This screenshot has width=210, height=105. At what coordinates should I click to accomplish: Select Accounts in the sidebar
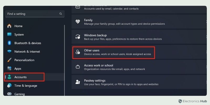pyautogui.click(x=35, y=77)
